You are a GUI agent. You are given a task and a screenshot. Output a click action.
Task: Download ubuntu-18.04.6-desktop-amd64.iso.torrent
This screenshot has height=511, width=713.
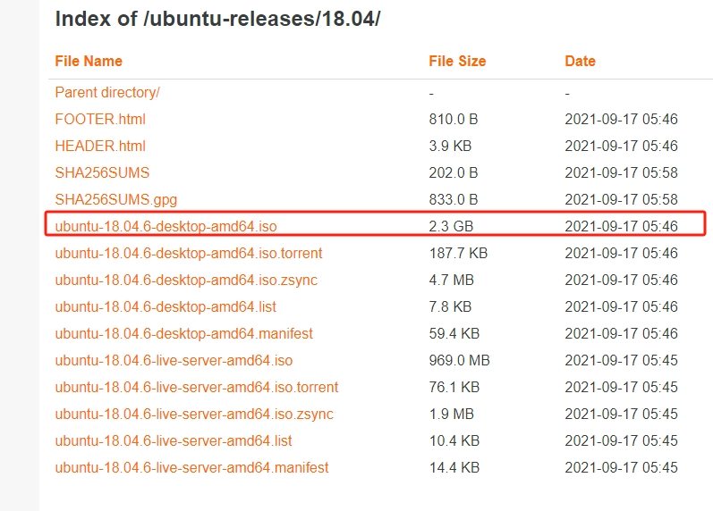pyautogui.click(x=189, y=253)
